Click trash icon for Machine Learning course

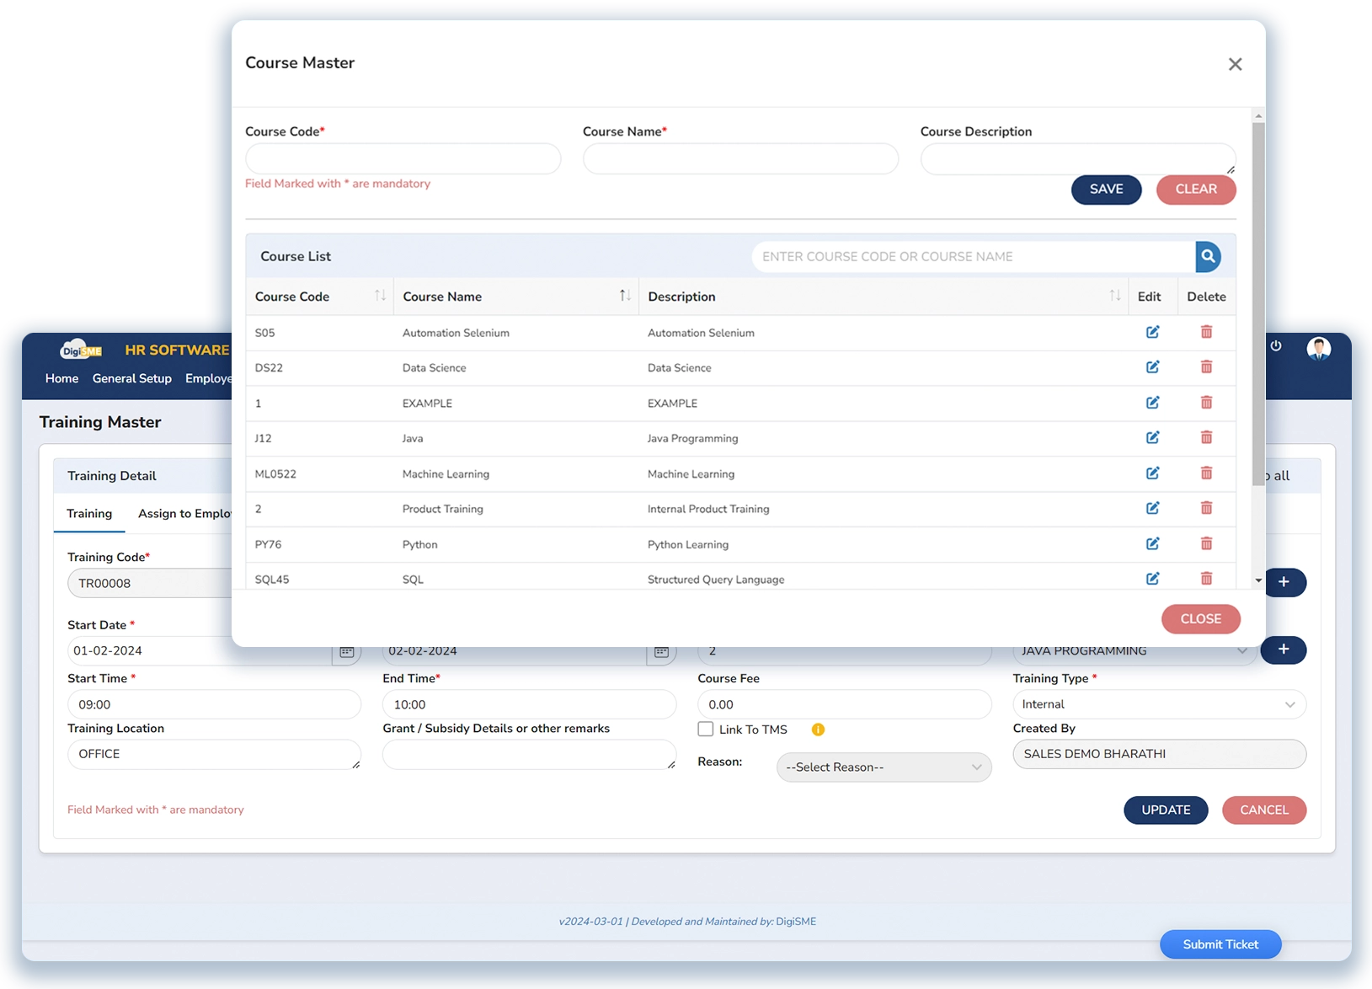click(1206, 473)
